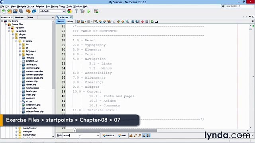Click the Debug Project toolbar icon

(x=96, y=11)
